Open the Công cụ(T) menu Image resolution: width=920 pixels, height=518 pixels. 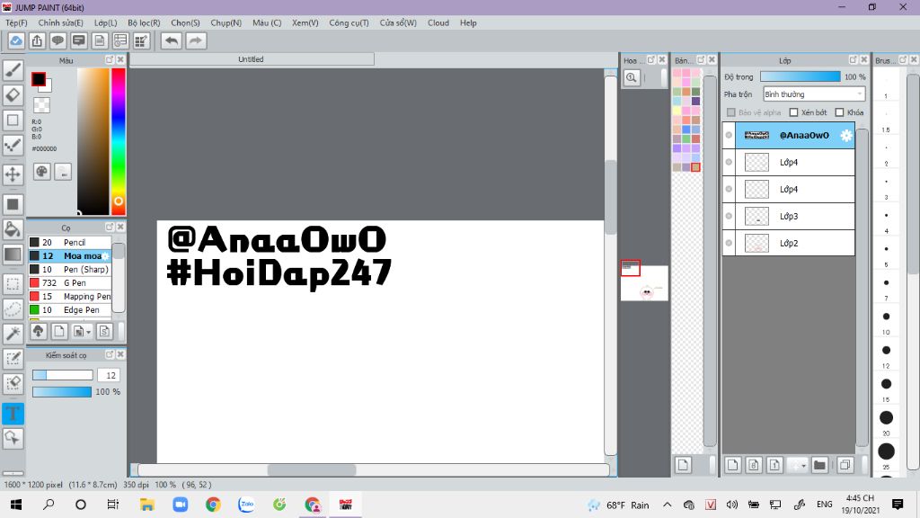click(349, 22)
